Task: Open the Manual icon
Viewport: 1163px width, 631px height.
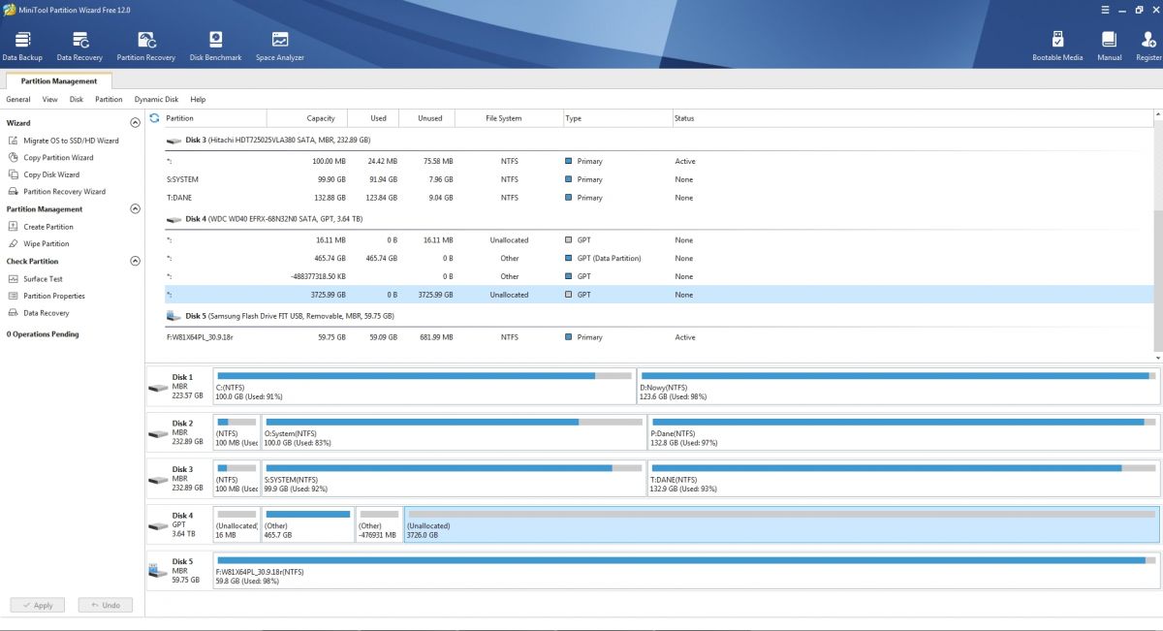Action: (1110, 46)
